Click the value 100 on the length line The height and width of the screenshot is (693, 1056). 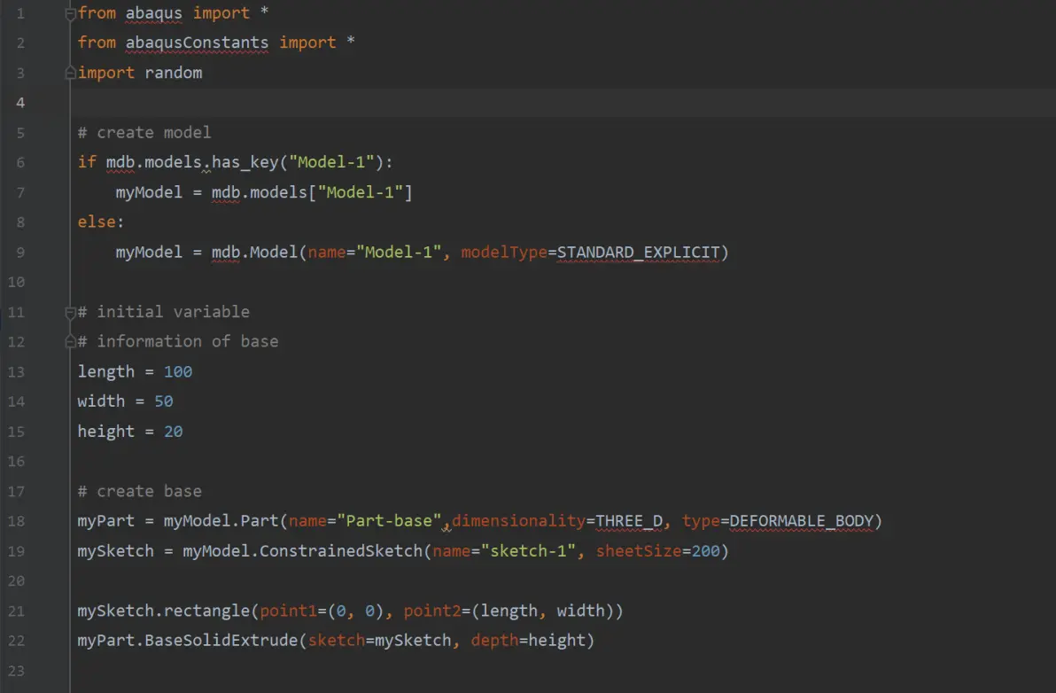[x=178, y=371]
